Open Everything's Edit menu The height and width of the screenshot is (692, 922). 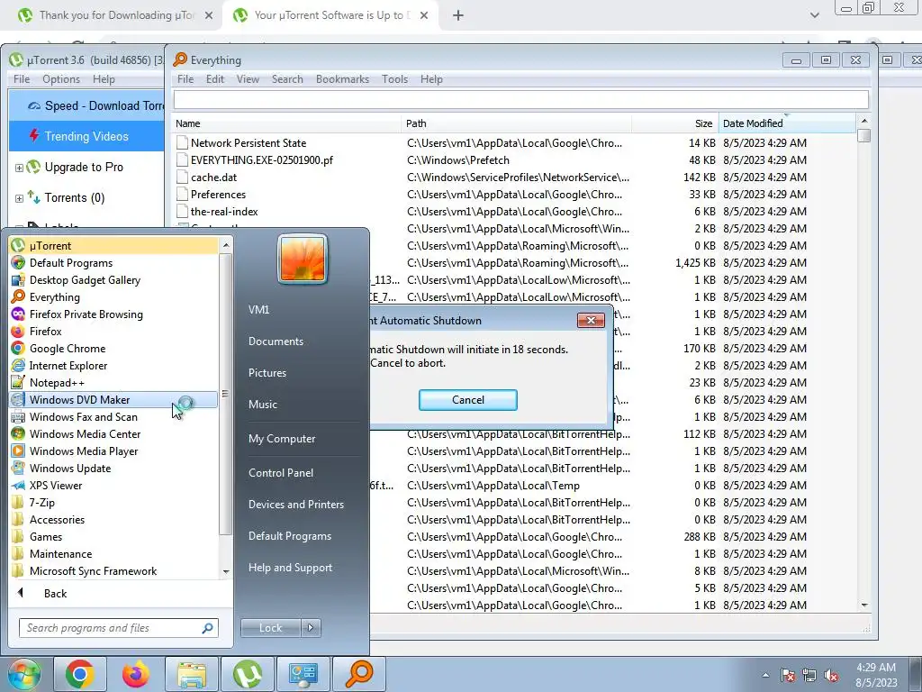tap(215, 79)
